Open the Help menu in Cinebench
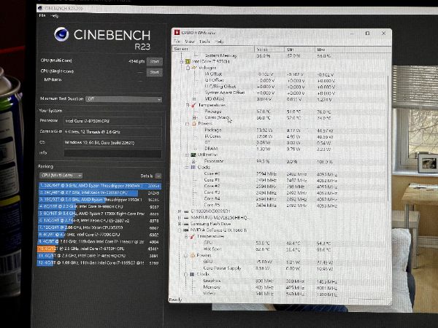The width and height of the screenshot is (438, 328). click(x=55, y=16)
